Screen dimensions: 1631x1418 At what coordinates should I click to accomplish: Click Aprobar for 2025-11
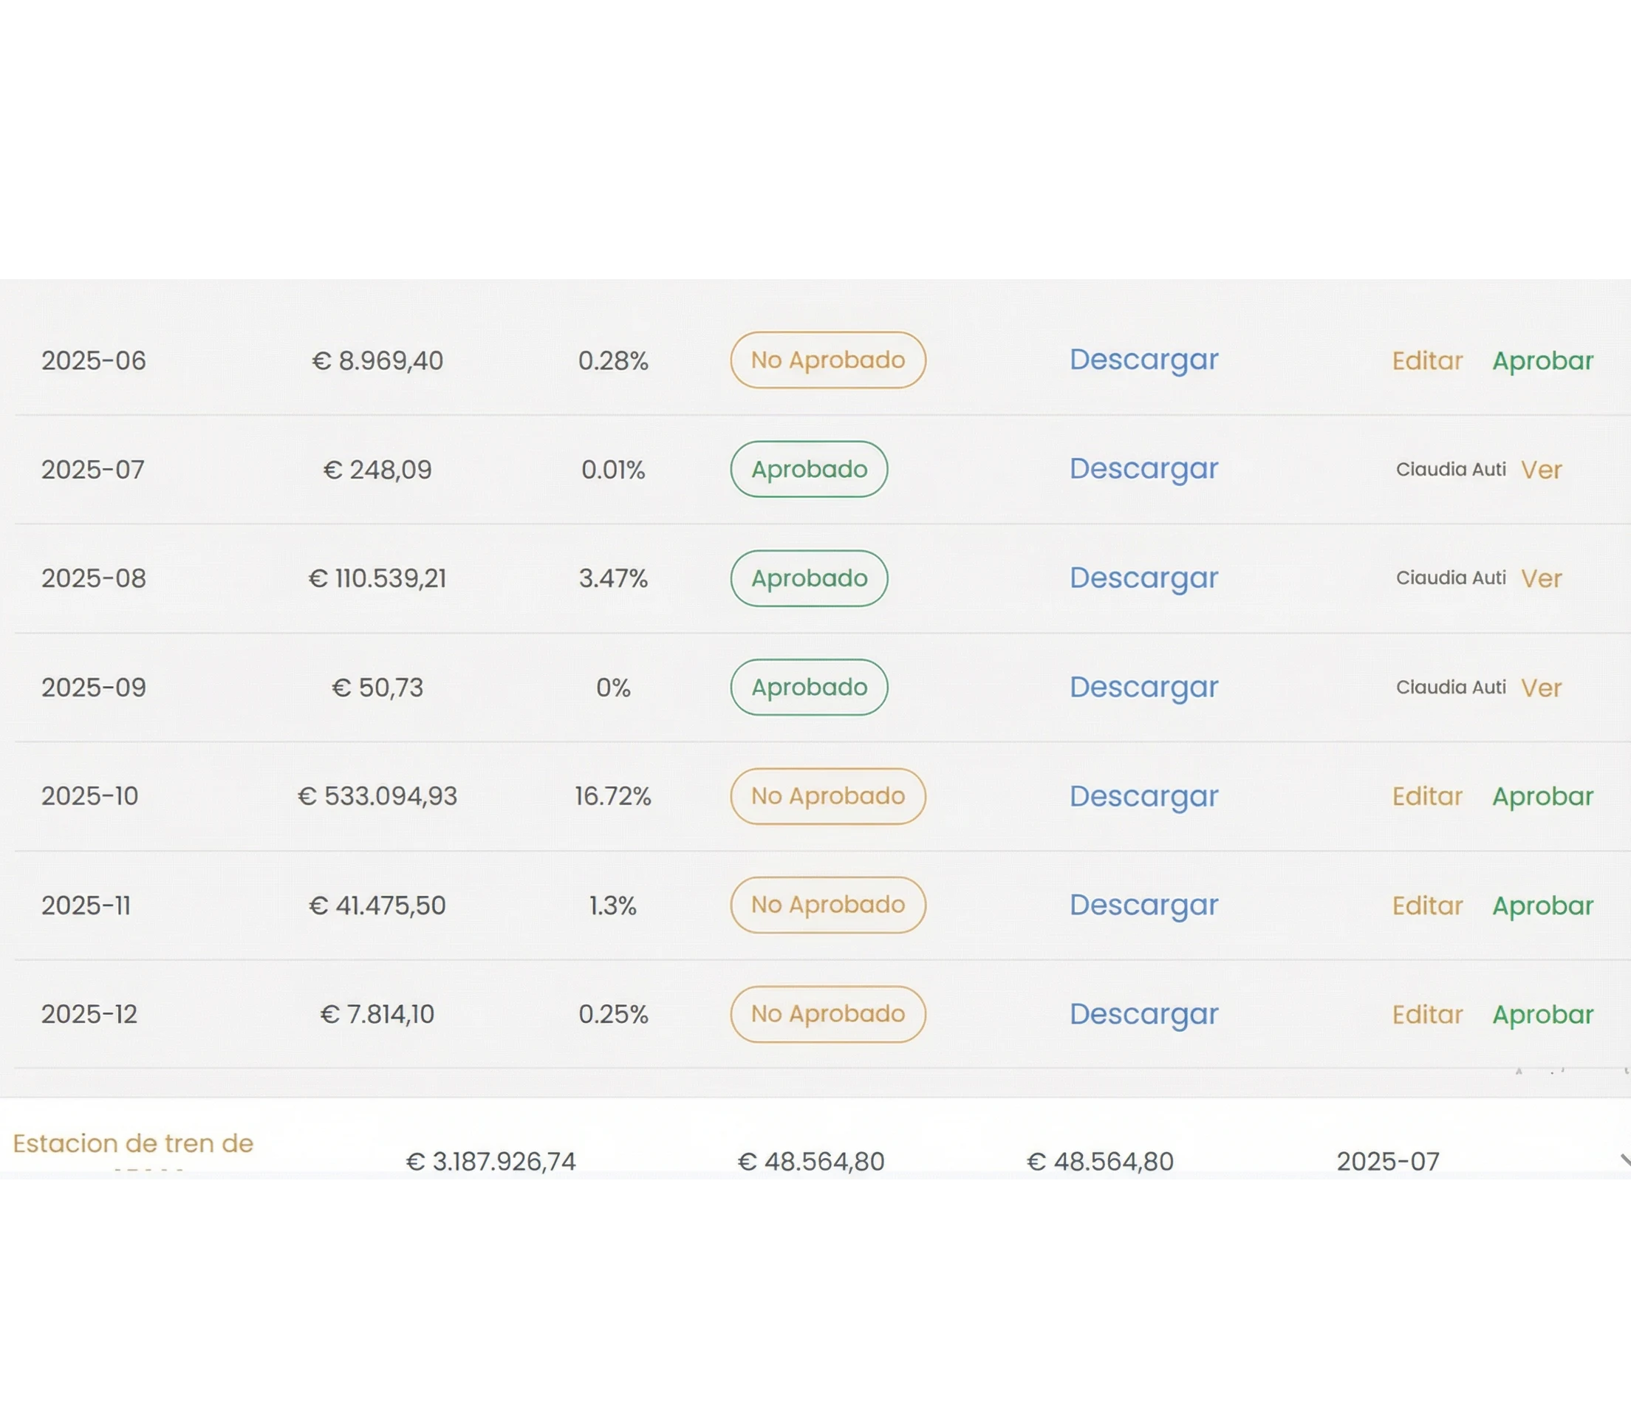(1542, 906)
